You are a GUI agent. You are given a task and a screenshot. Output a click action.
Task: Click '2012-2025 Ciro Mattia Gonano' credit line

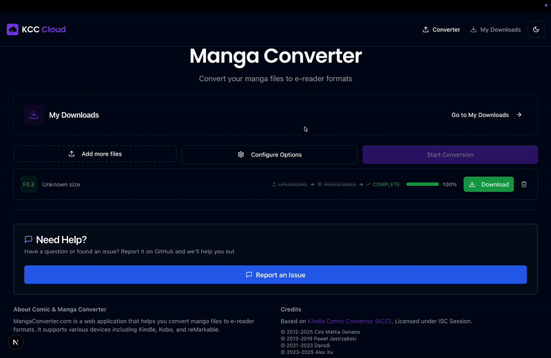click(320, 332)
